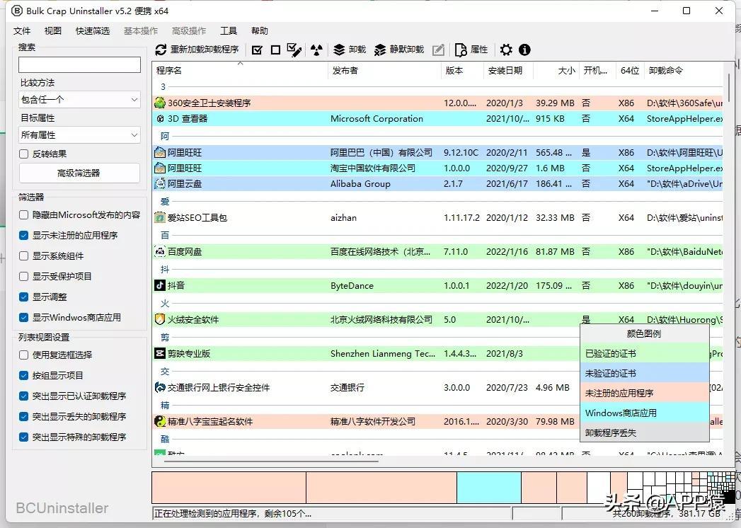The height and width of the screenshot is (528, 741).
Task: Select the 阿里旺旺 row by 阿里巴巴（中国）有限公司
Action: (x=437, y=153)
